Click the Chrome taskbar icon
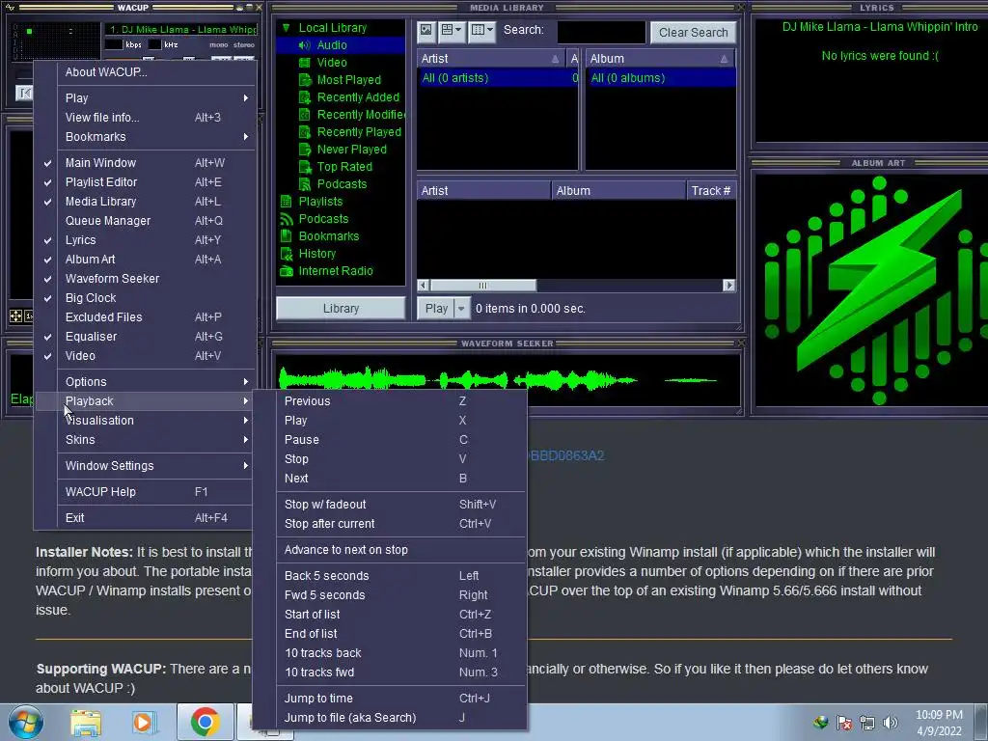 click(205, 722)
